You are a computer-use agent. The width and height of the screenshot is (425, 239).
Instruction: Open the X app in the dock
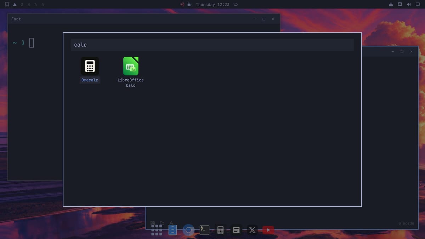point(252,230)
